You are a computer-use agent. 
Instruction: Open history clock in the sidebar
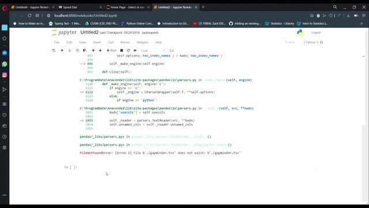tap(5, 137)
